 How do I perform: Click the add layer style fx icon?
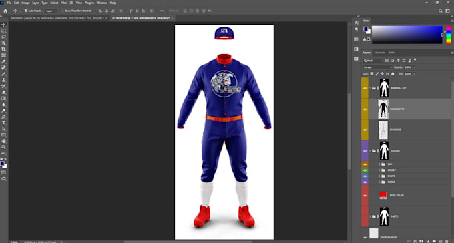415,241
